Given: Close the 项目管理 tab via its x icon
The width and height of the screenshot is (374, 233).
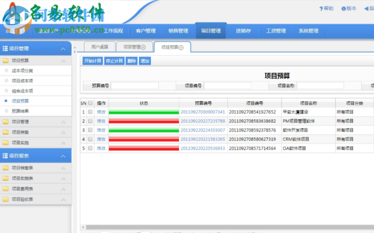Looking at the screenshot, I should pyautogui.click(x=143, y=47).
